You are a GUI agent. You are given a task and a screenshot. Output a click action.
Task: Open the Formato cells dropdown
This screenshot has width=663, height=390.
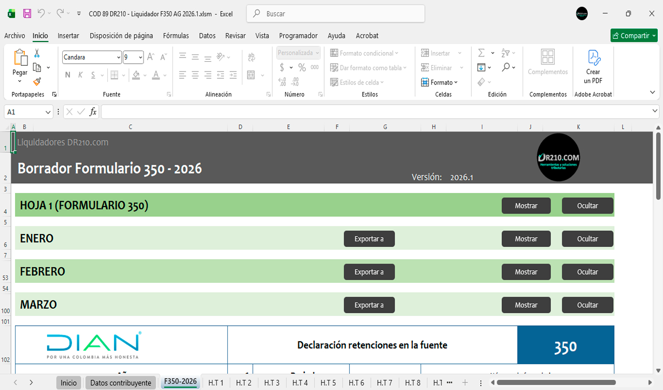(x=439, y=82)
